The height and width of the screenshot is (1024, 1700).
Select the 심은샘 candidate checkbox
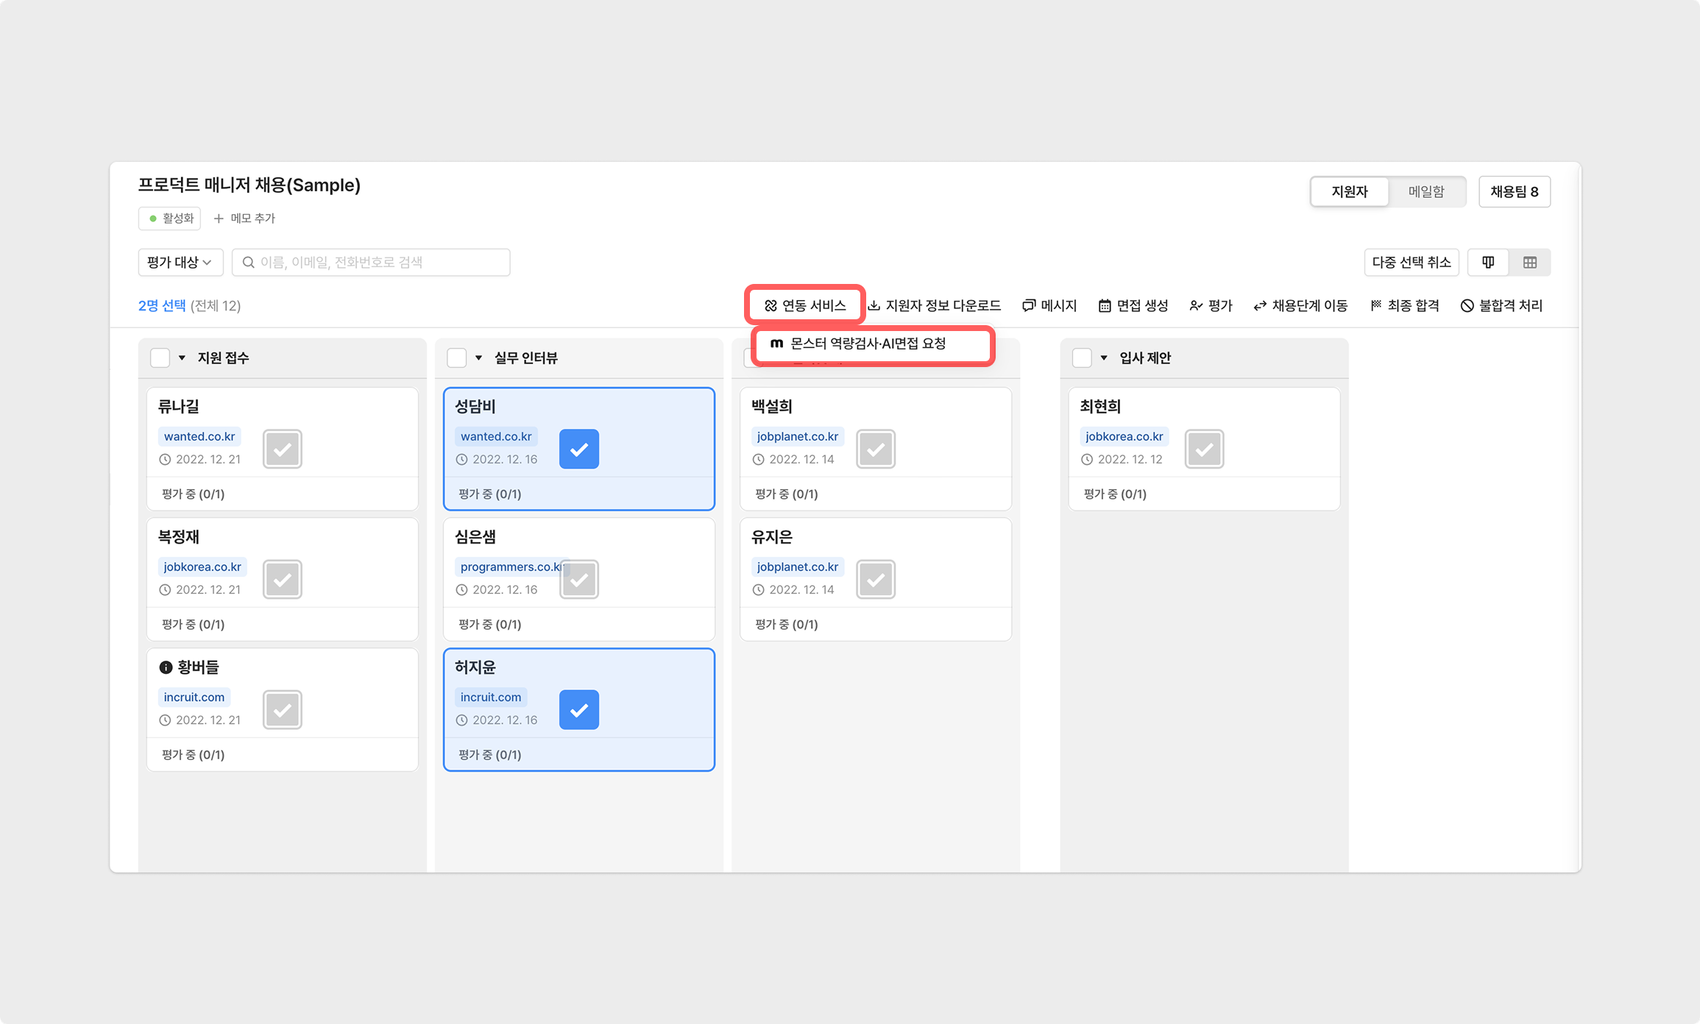pos(579,579)
